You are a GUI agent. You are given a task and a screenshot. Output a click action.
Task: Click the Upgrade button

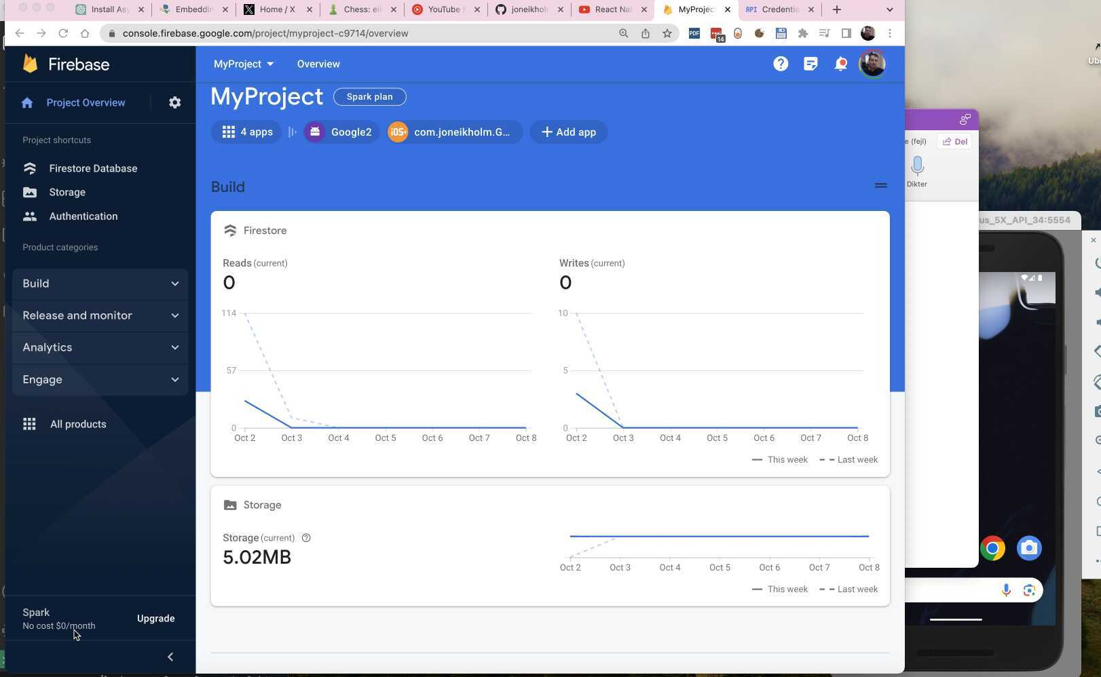(x=155, y=618)
